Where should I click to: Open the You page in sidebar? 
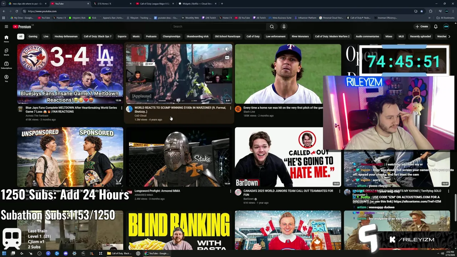click(6, 78)
